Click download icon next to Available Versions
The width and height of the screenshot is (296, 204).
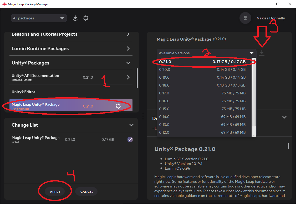(x=262, y=53)
